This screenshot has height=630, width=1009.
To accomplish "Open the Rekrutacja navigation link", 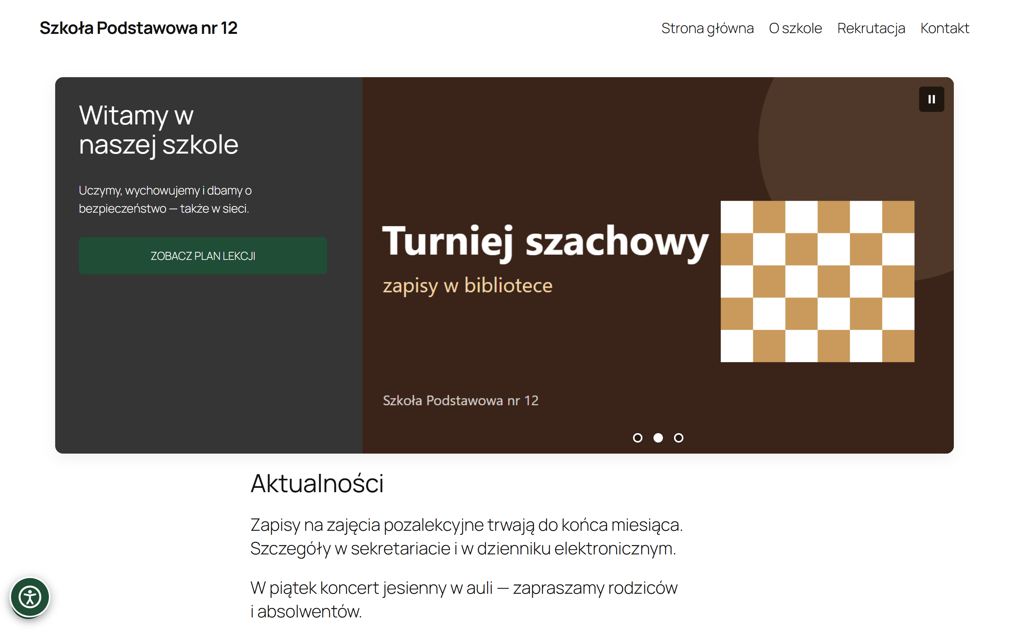I will (x=871, y=28).
